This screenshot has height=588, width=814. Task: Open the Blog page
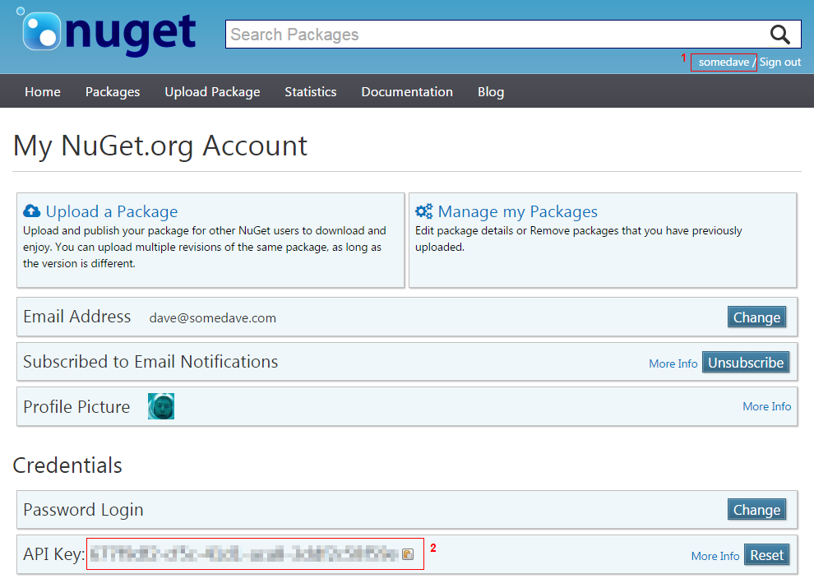pos(491,92)
